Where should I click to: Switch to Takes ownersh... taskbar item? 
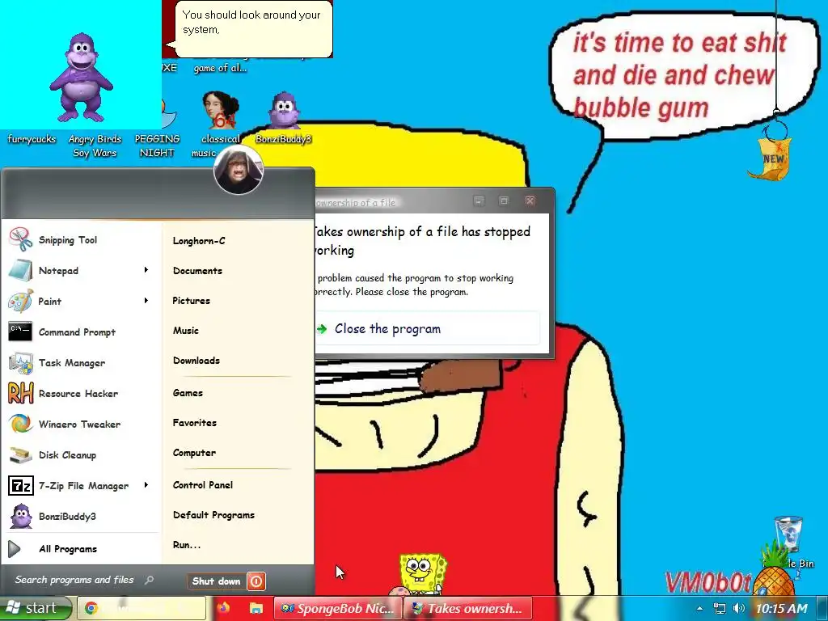click(x=468, y=608)
